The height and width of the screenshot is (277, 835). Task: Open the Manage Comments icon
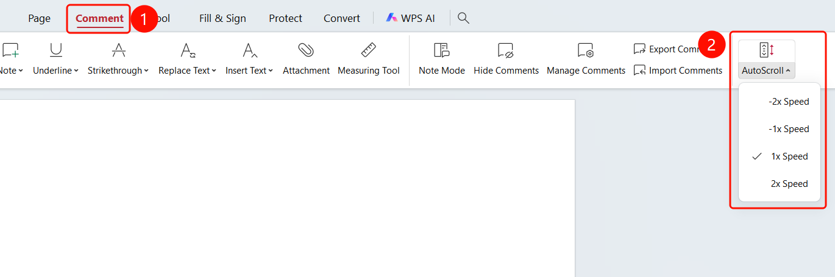coord(586,50)
